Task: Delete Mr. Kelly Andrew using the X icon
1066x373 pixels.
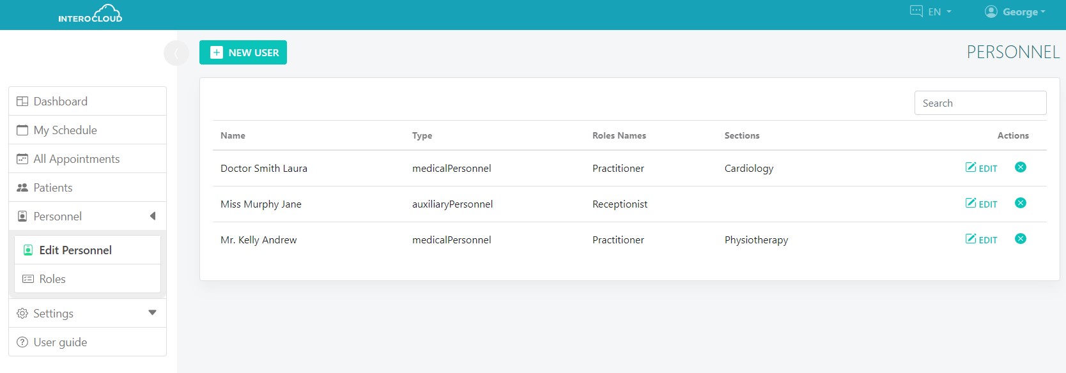Action: point(1020,239)
